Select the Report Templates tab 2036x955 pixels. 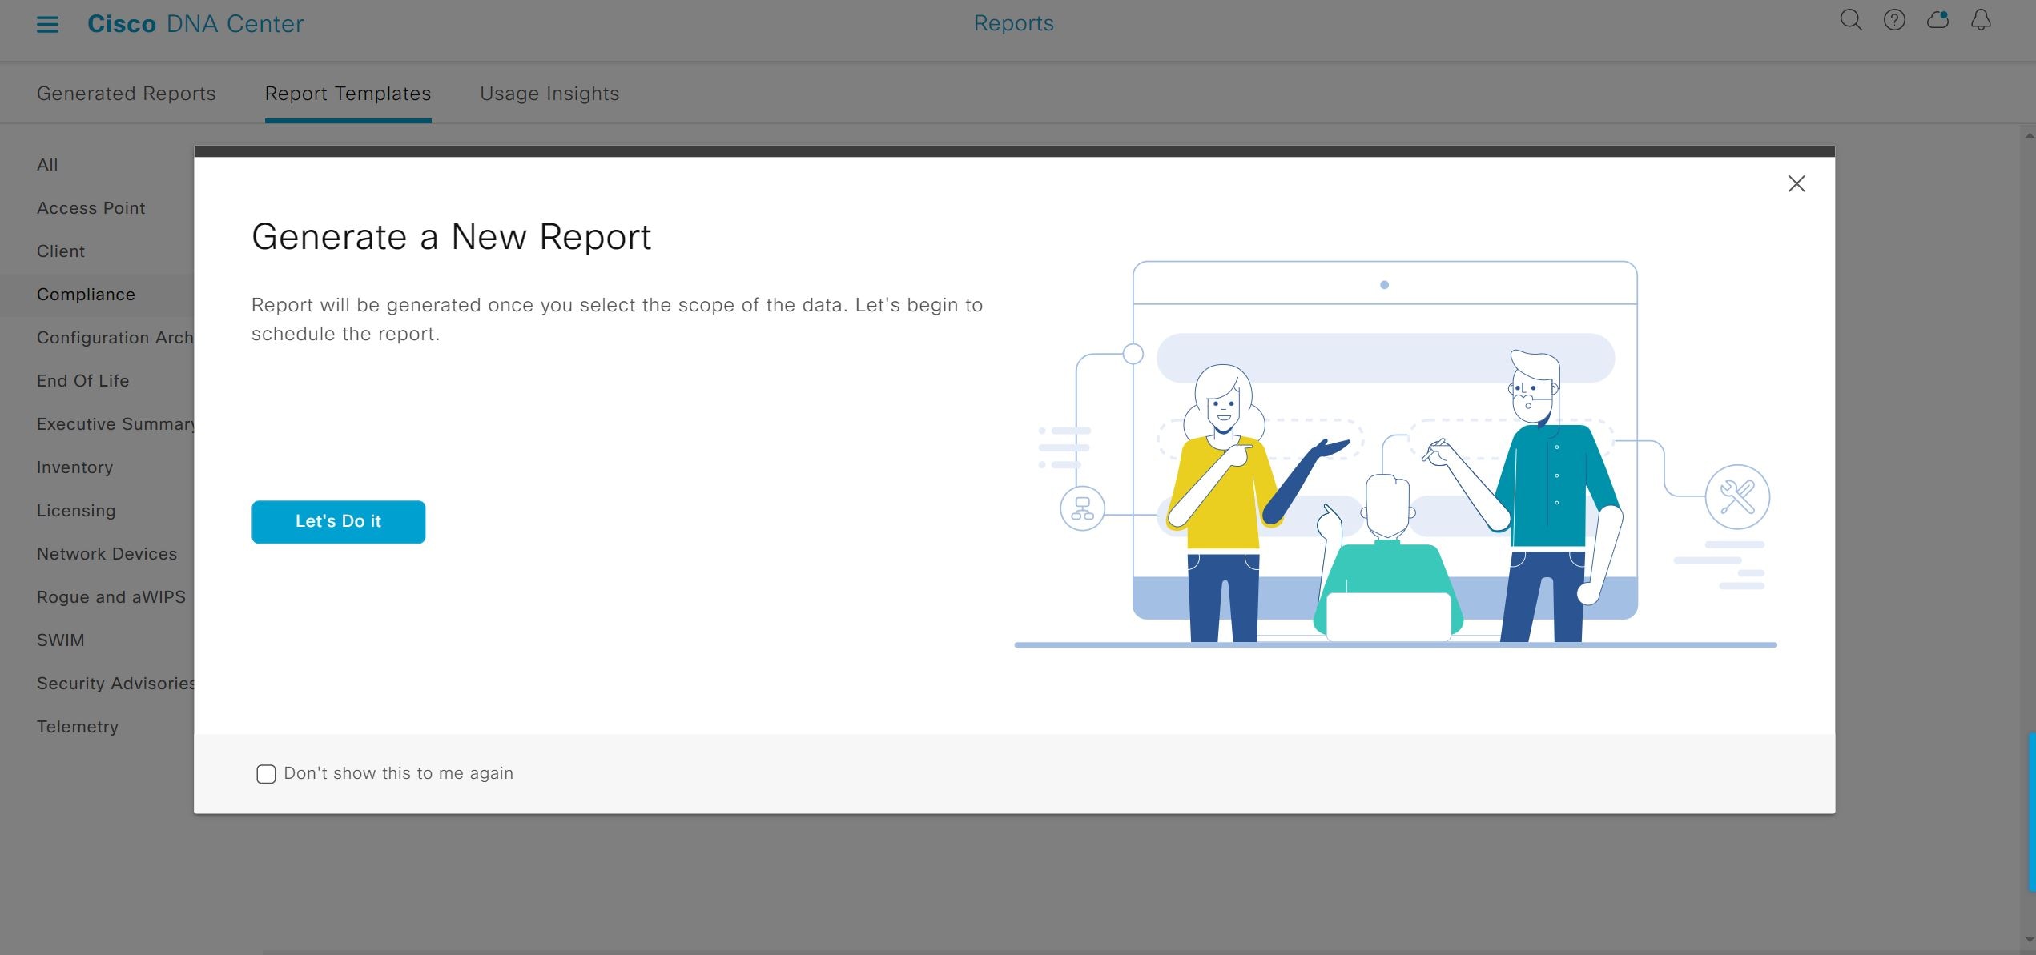[x=348, y=94]
